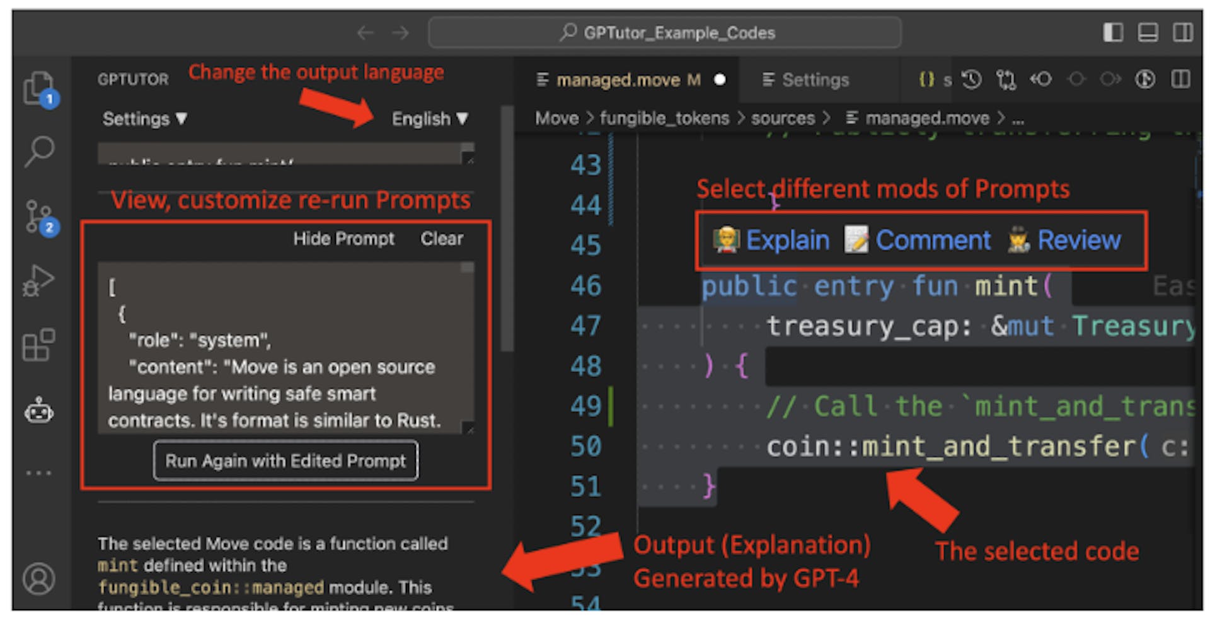Click the GPTutor_Example_Codes search field
This screenshot has height=621, width=1210.
(x=665, y=33)
